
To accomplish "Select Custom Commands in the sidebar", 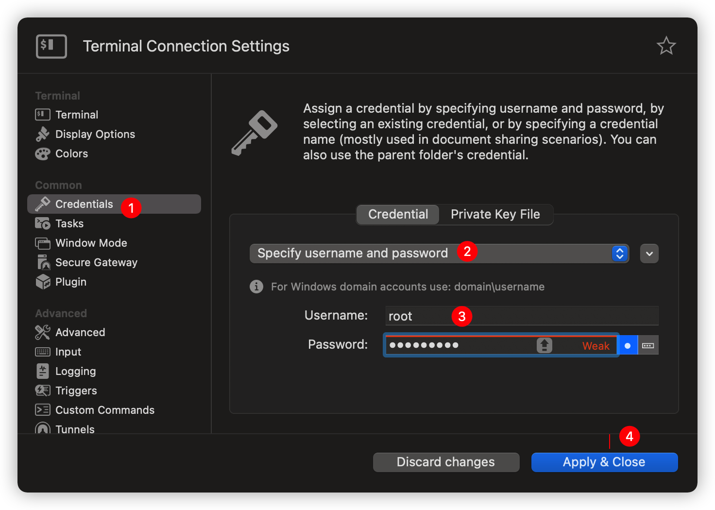I will [x=104, y=410].
